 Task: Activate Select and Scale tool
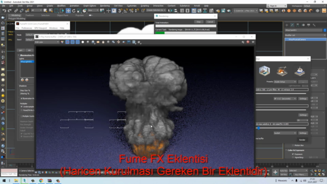79,11
